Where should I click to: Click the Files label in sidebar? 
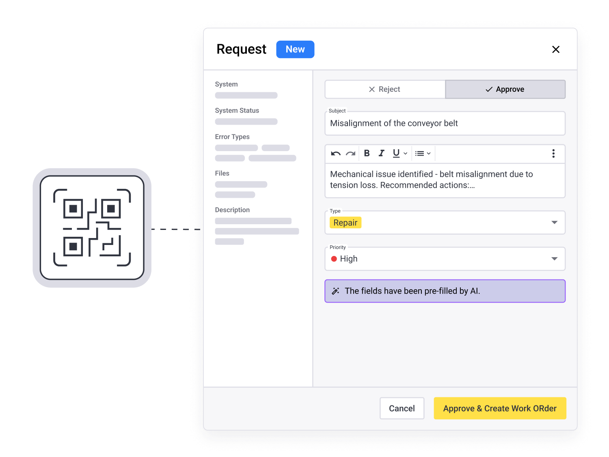[x=222, y=173]
